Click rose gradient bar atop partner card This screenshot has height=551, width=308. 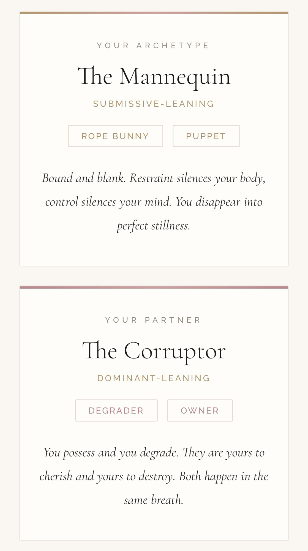(154, 287)
